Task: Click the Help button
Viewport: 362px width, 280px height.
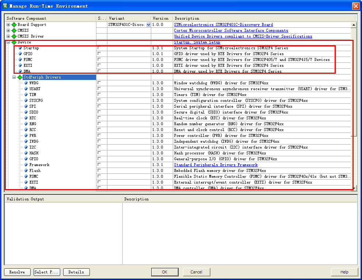Action: pos(344,272)
